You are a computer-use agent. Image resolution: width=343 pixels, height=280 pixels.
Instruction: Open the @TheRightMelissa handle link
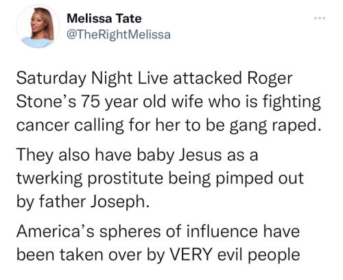coord(119,34)
